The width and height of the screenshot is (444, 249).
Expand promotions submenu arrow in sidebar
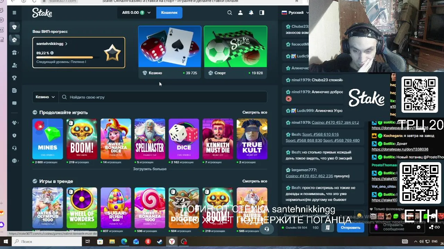pyautogui.click(x=19, y=53)
